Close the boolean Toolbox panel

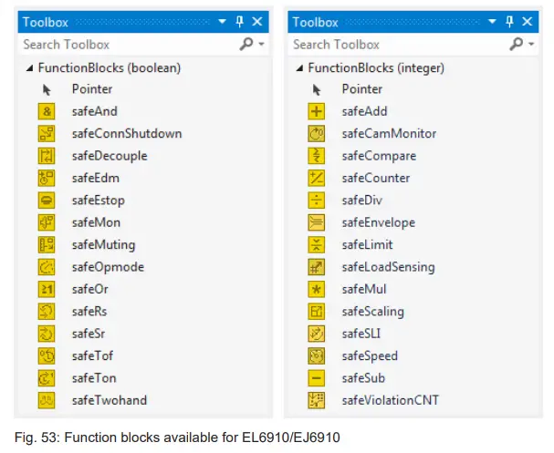(257, 22)
